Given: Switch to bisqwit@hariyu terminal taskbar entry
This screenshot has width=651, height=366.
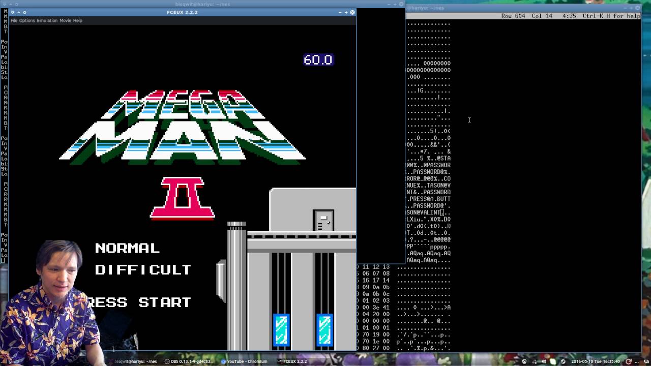Looking at the screenshot, I should click(135, 361).
